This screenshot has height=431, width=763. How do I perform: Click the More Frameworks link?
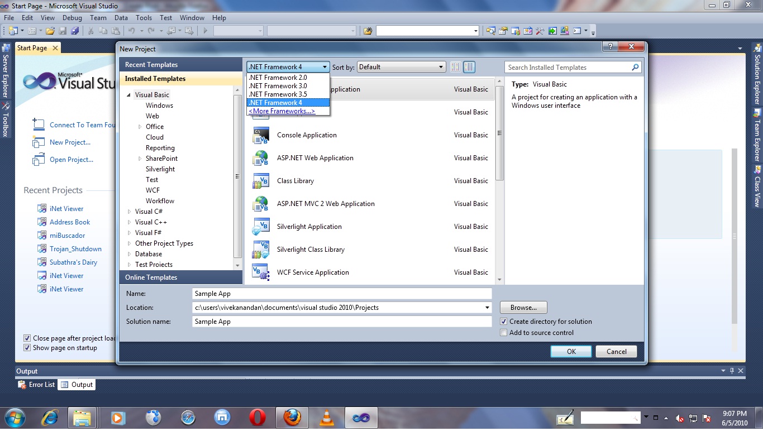coord(282,111)
